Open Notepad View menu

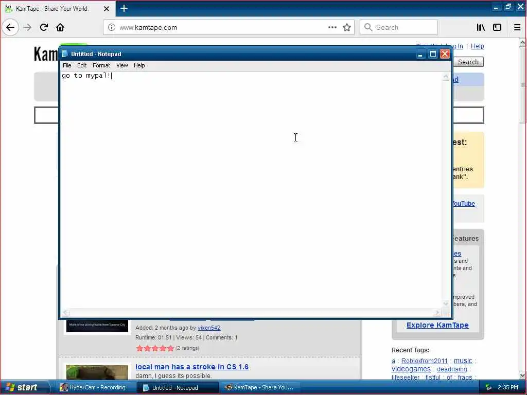122,65
